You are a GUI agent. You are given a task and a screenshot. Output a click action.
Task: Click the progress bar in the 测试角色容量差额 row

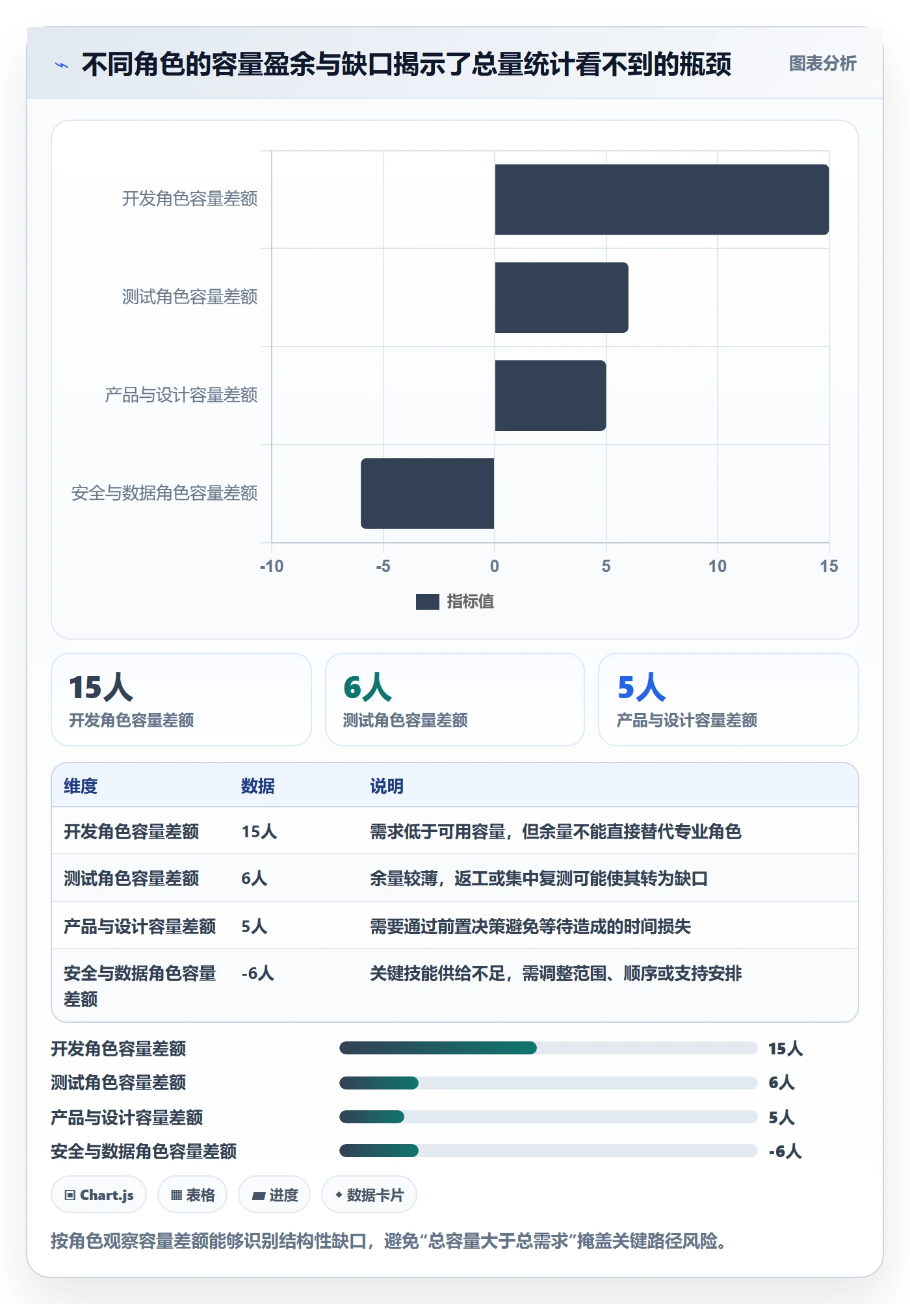(x=548, y=1082)
